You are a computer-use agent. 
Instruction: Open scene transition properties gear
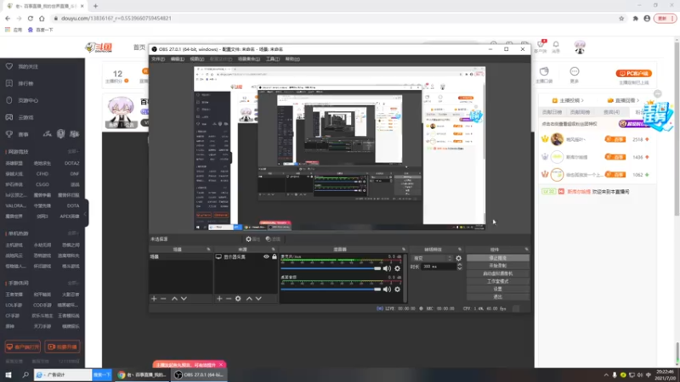[x=458, y=258]
